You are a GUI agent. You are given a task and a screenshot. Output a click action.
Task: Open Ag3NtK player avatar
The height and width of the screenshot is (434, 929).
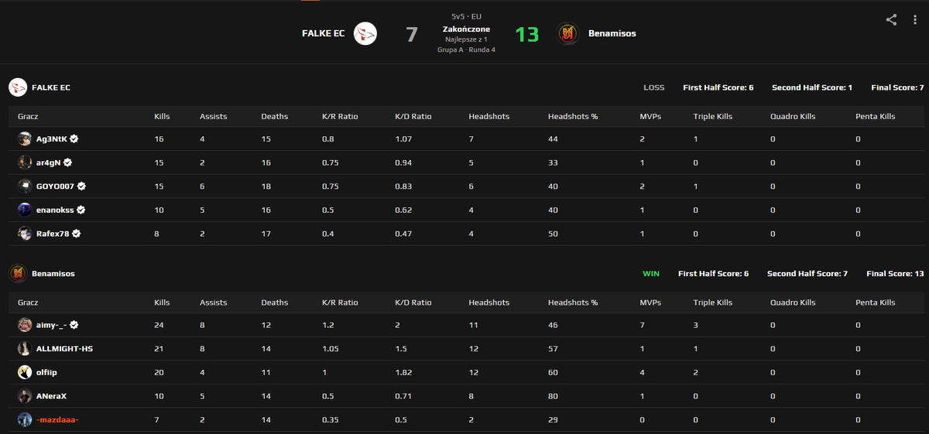pyautogui.click(x=25, y=139)
